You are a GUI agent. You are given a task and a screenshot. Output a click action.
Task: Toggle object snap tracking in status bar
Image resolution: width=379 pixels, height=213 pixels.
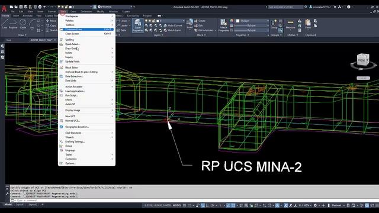(x=229, y=205)
